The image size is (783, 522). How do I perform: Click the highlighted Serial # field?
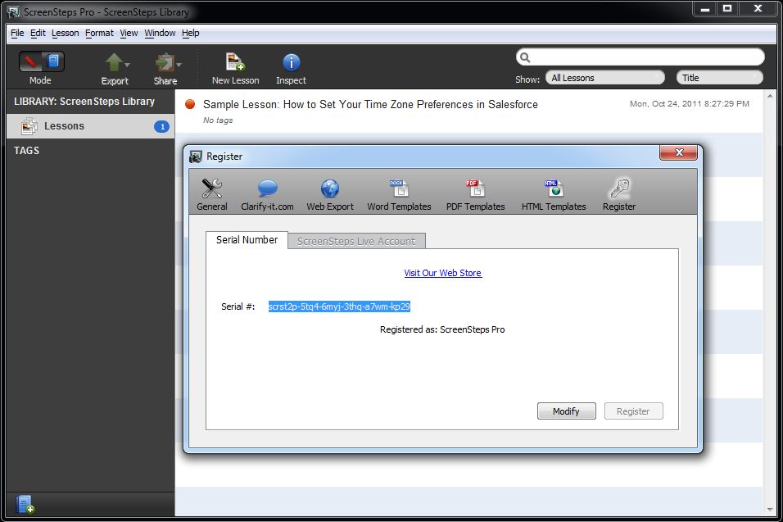339,306
